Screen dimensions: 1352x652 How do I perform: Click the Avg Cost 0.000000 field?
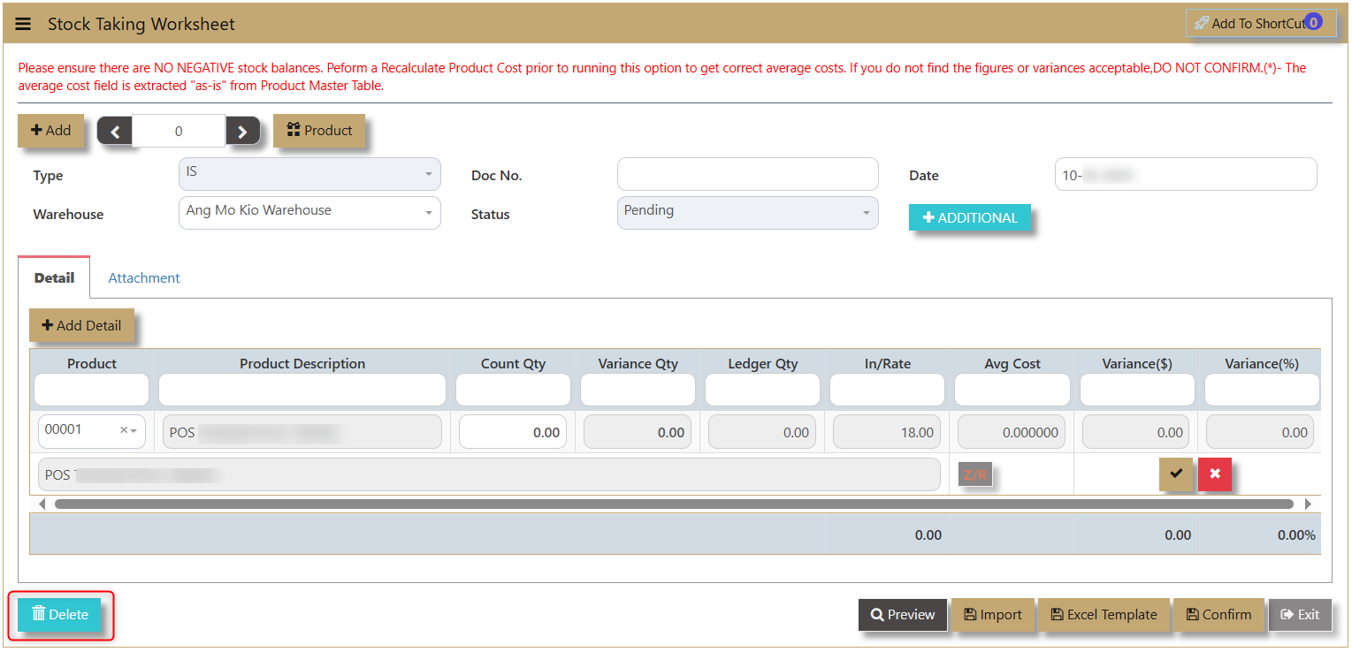(1012, 432)
